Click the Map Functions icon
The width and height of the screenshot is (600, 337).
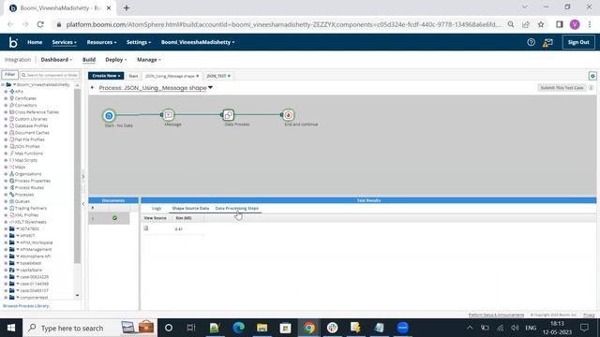(12, 154)
